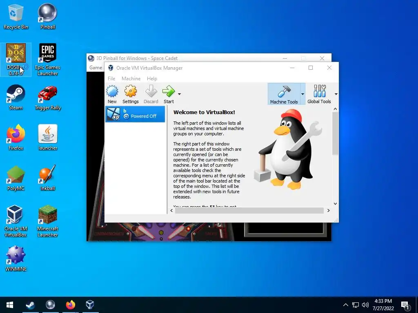Click the taskbar clock showing 4:33 PM
Image resolution: width=418 pixels, height=313 pixels.
coord(383,305)
